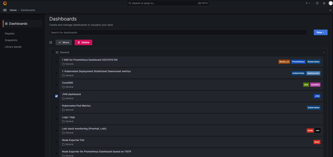333x157 pixels.
Task: Check the Node Exporter Full checkbox
Action: [56, 142]
